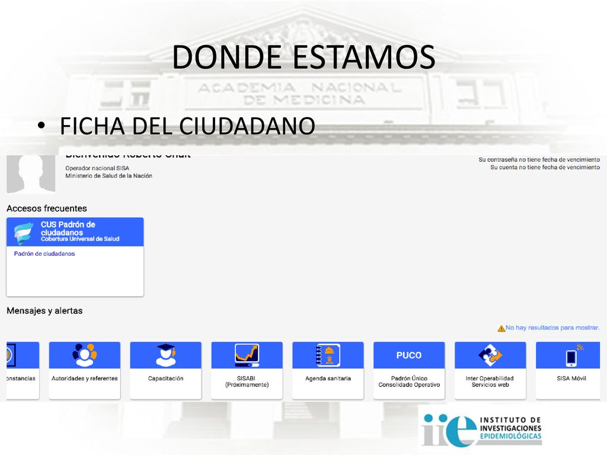607x455 pixels.
Task: Click the warning triangle alert icon
Action: click(501, 328)
